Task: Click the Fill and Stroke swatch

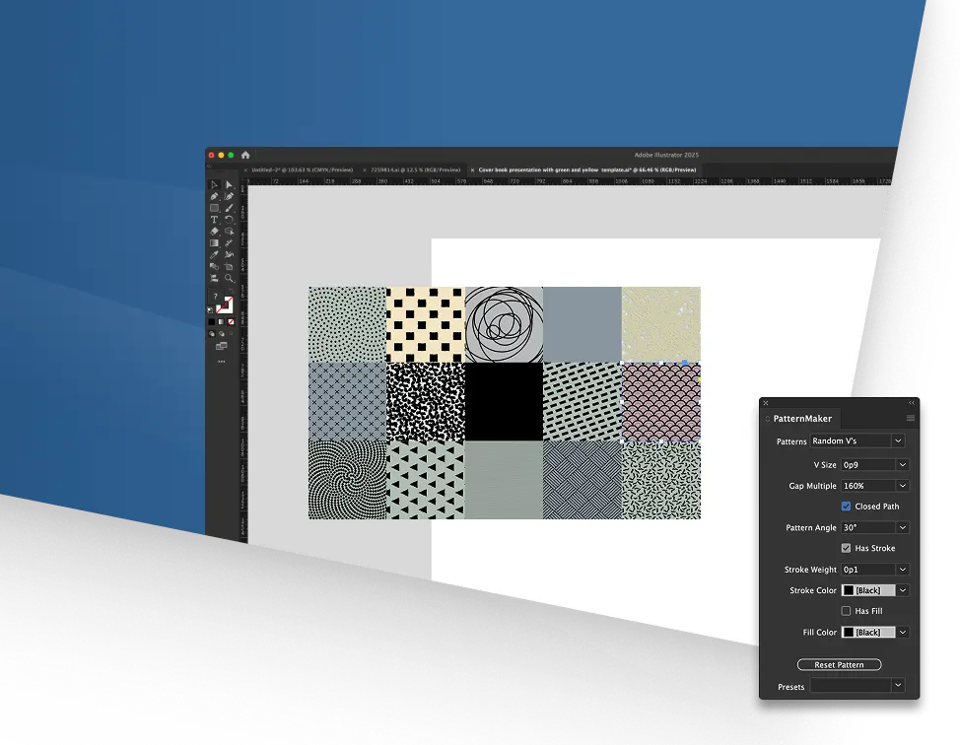Action: 224,305
